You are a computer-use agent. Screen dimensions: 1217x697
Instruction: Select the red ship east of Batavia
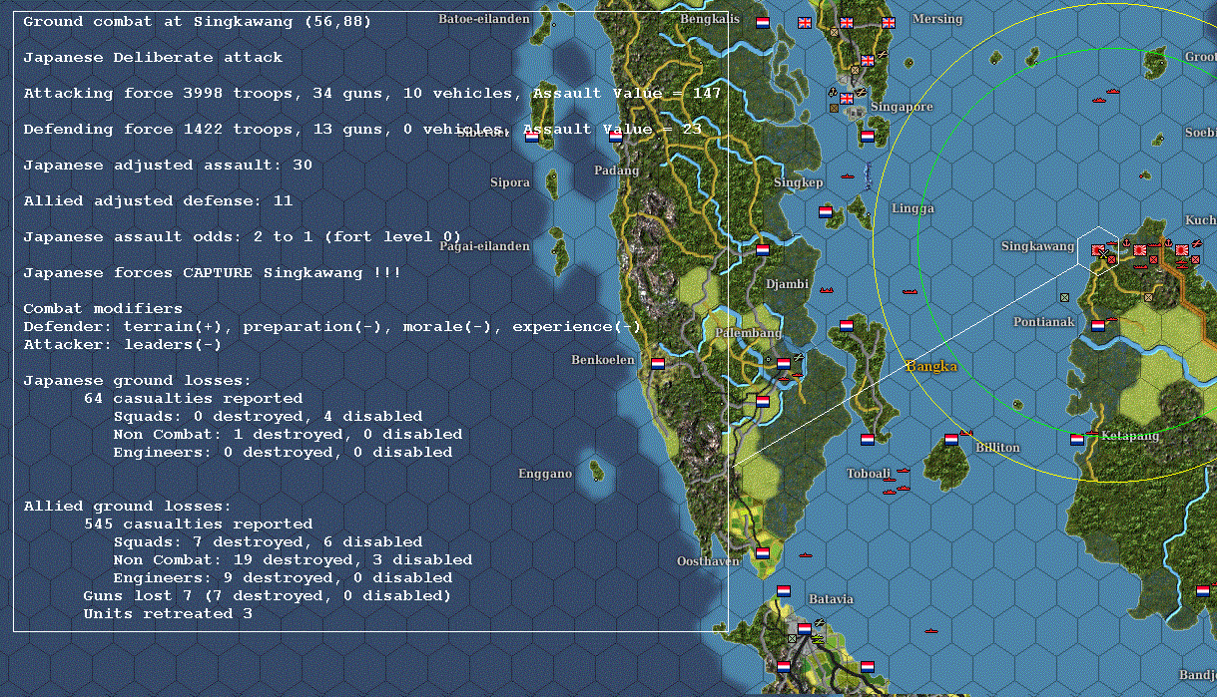[x=931, y=631]
